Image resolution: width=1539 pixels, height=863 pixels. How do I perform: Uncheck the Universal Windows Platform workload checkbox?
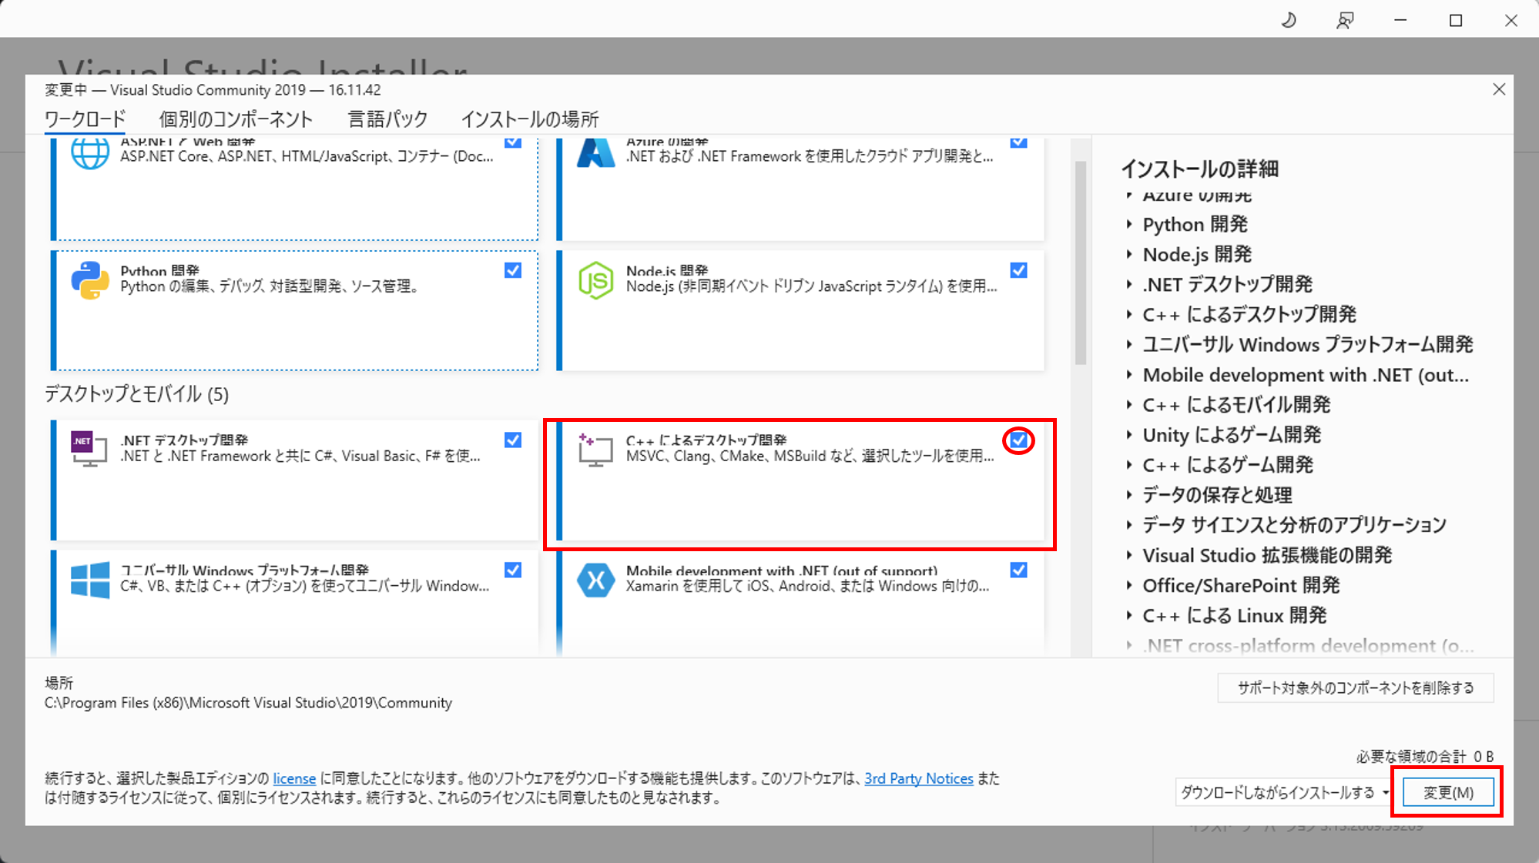point(513,570)
